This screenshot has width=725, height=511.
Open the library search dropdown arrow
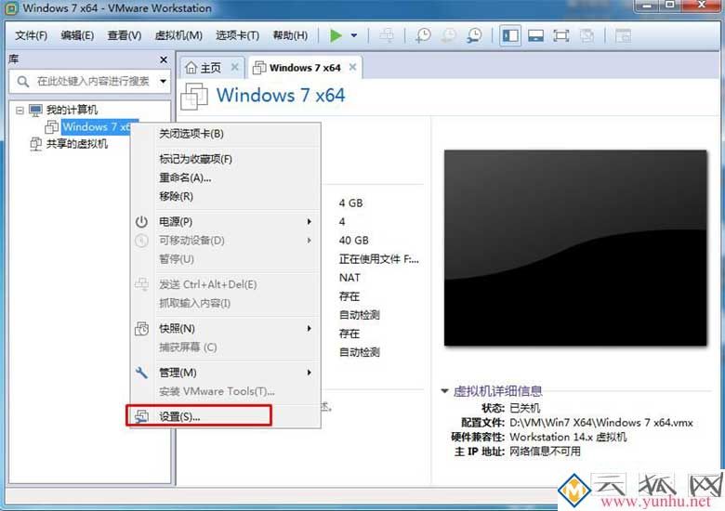tap(164, 82)
